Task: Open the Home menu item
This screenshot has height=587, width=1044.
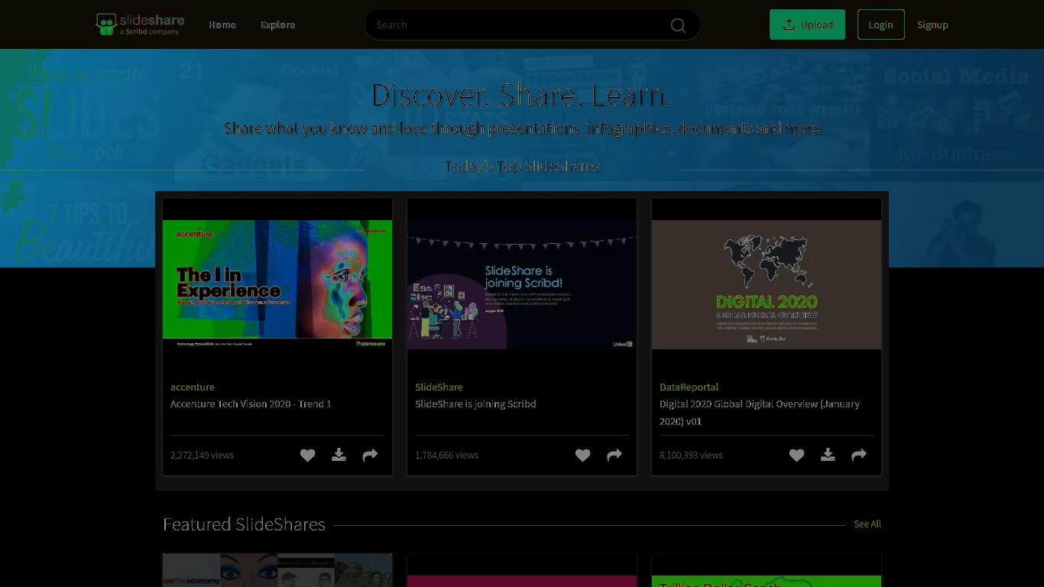Action: [x=222, y=24]
